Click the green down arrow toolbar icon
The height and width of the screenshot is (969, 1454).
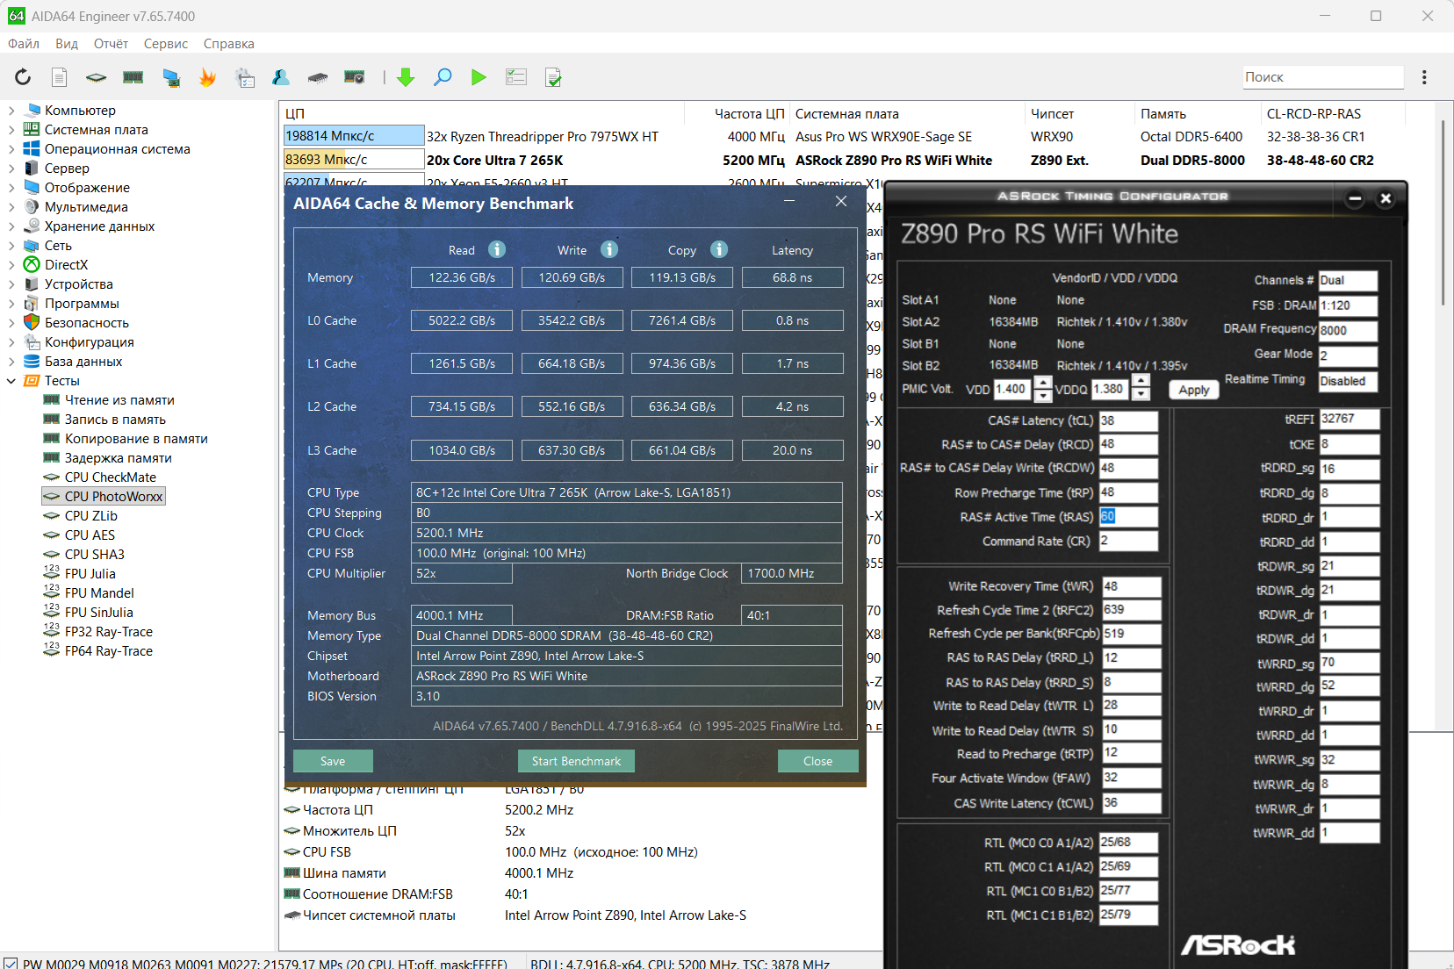406,77
